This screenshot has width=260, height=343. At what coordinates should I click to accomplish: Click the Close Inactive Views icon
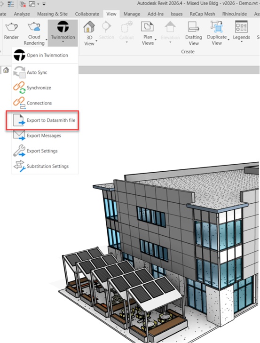23,4
